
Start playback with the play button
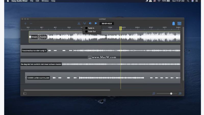click(x=96, y=23)
